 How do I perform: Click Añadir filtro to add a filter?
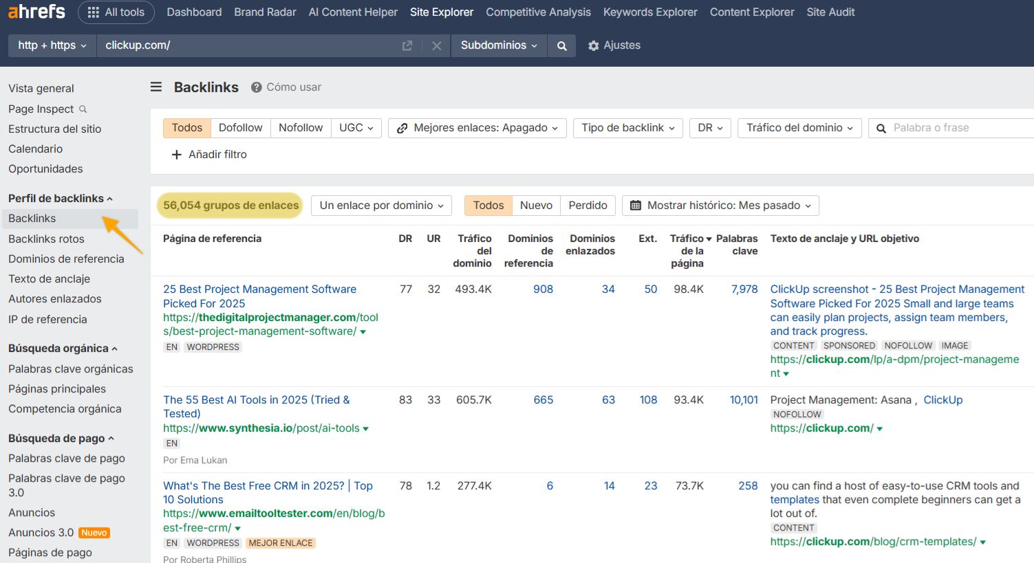[209, 154]
